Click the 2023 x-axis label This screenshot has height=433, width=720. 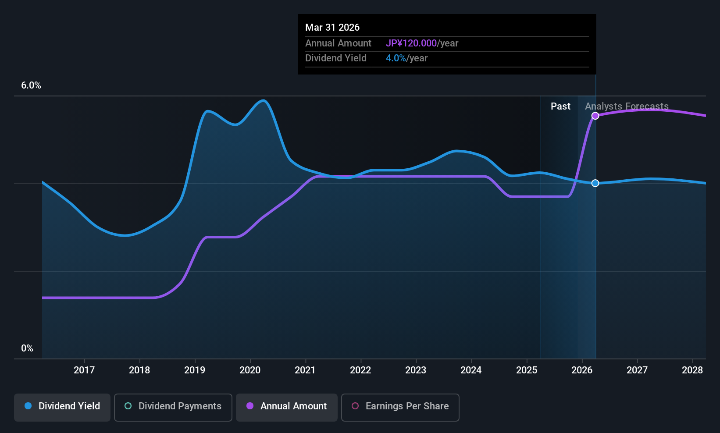(416, 370)
